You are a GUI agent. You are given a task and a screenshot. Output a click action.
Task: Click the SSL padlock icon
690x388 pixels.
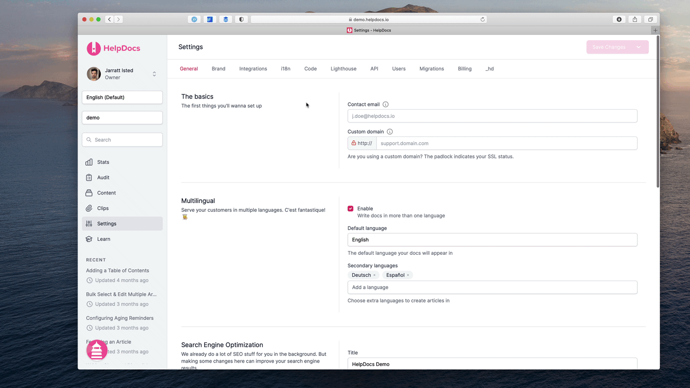(x=354, y=143)
